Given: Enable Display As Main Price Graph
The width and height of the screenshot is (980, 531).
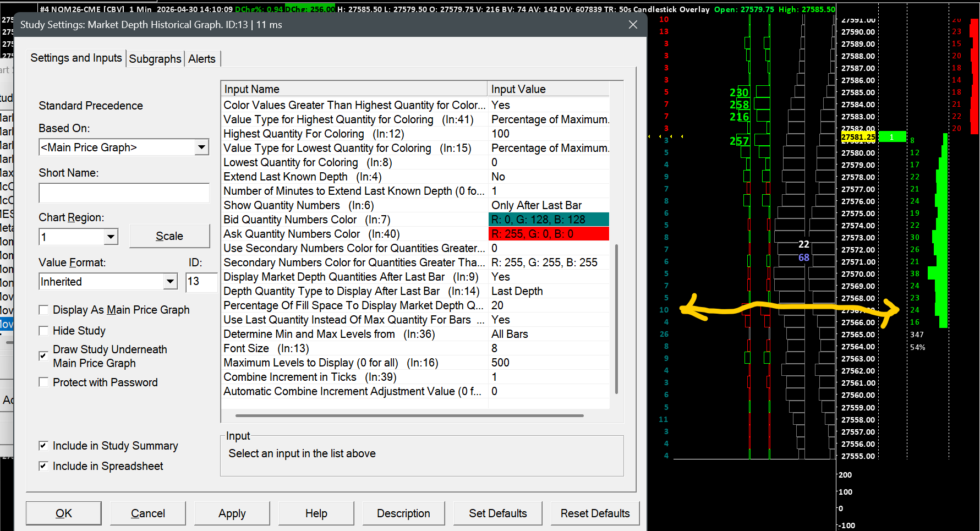Looking at the screenshot, I should point(43,310).
